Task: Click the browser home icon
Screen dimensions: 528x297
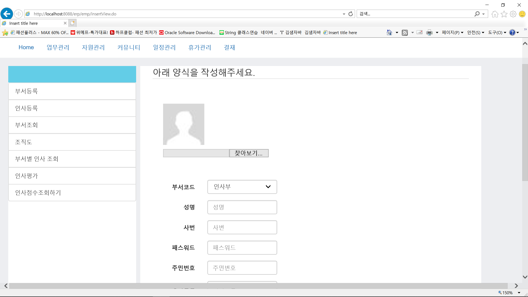Action: pyautogui.click(x=495, y=14)
